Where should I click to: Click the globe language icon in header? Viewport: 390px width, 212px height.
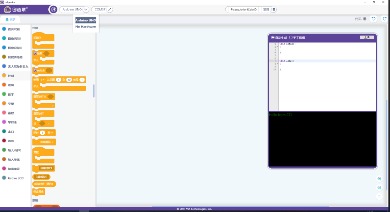point(53,9)
